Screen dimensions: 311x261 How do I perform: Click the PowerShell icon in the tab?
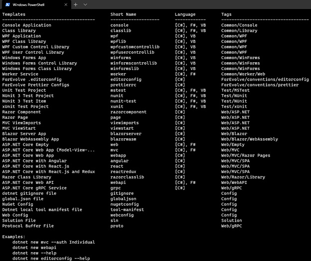pyautogui.click(x=7, y=4)
